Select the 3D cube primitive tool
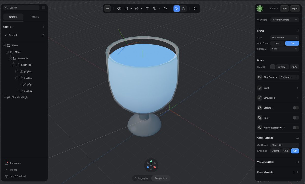Viewport: 305px width, 184px height. pos(137,9)
